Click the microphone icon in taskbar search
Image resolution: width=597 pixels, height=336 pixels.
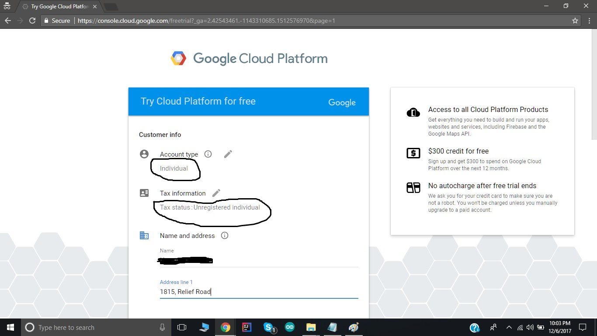162,327
